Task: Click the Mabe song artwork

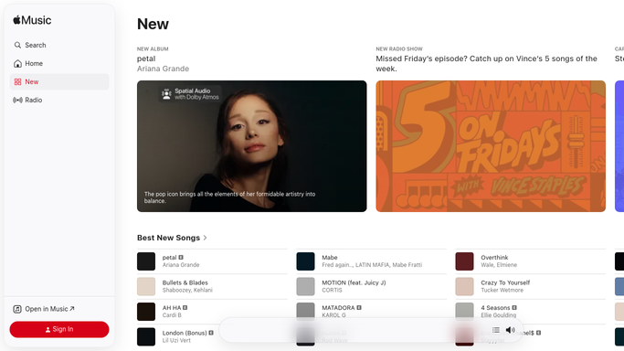Action: (305, 261)
